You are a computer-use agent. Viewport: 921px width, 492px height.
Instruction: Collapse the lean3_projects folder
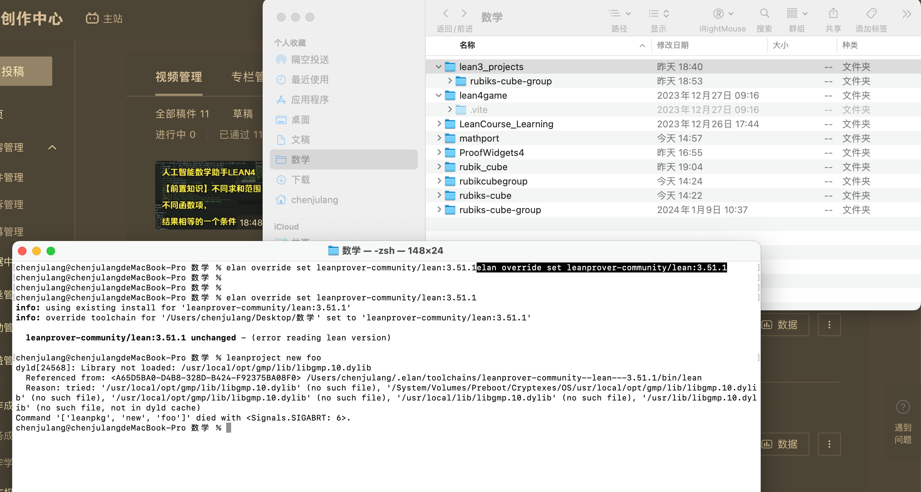click(x=438, y=67)
